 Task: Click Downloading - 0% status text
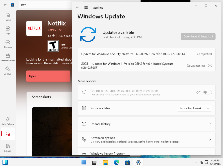tap(199, 66)
